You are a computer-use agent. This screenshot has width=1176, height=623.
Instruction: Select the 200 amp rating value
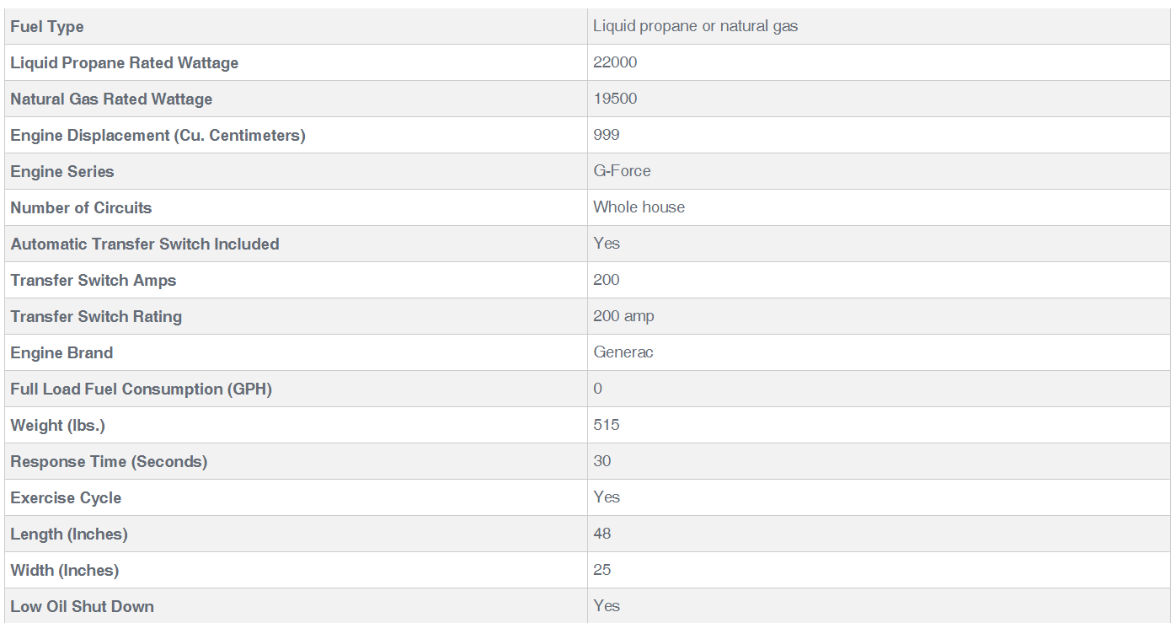(x=623, y=316)
